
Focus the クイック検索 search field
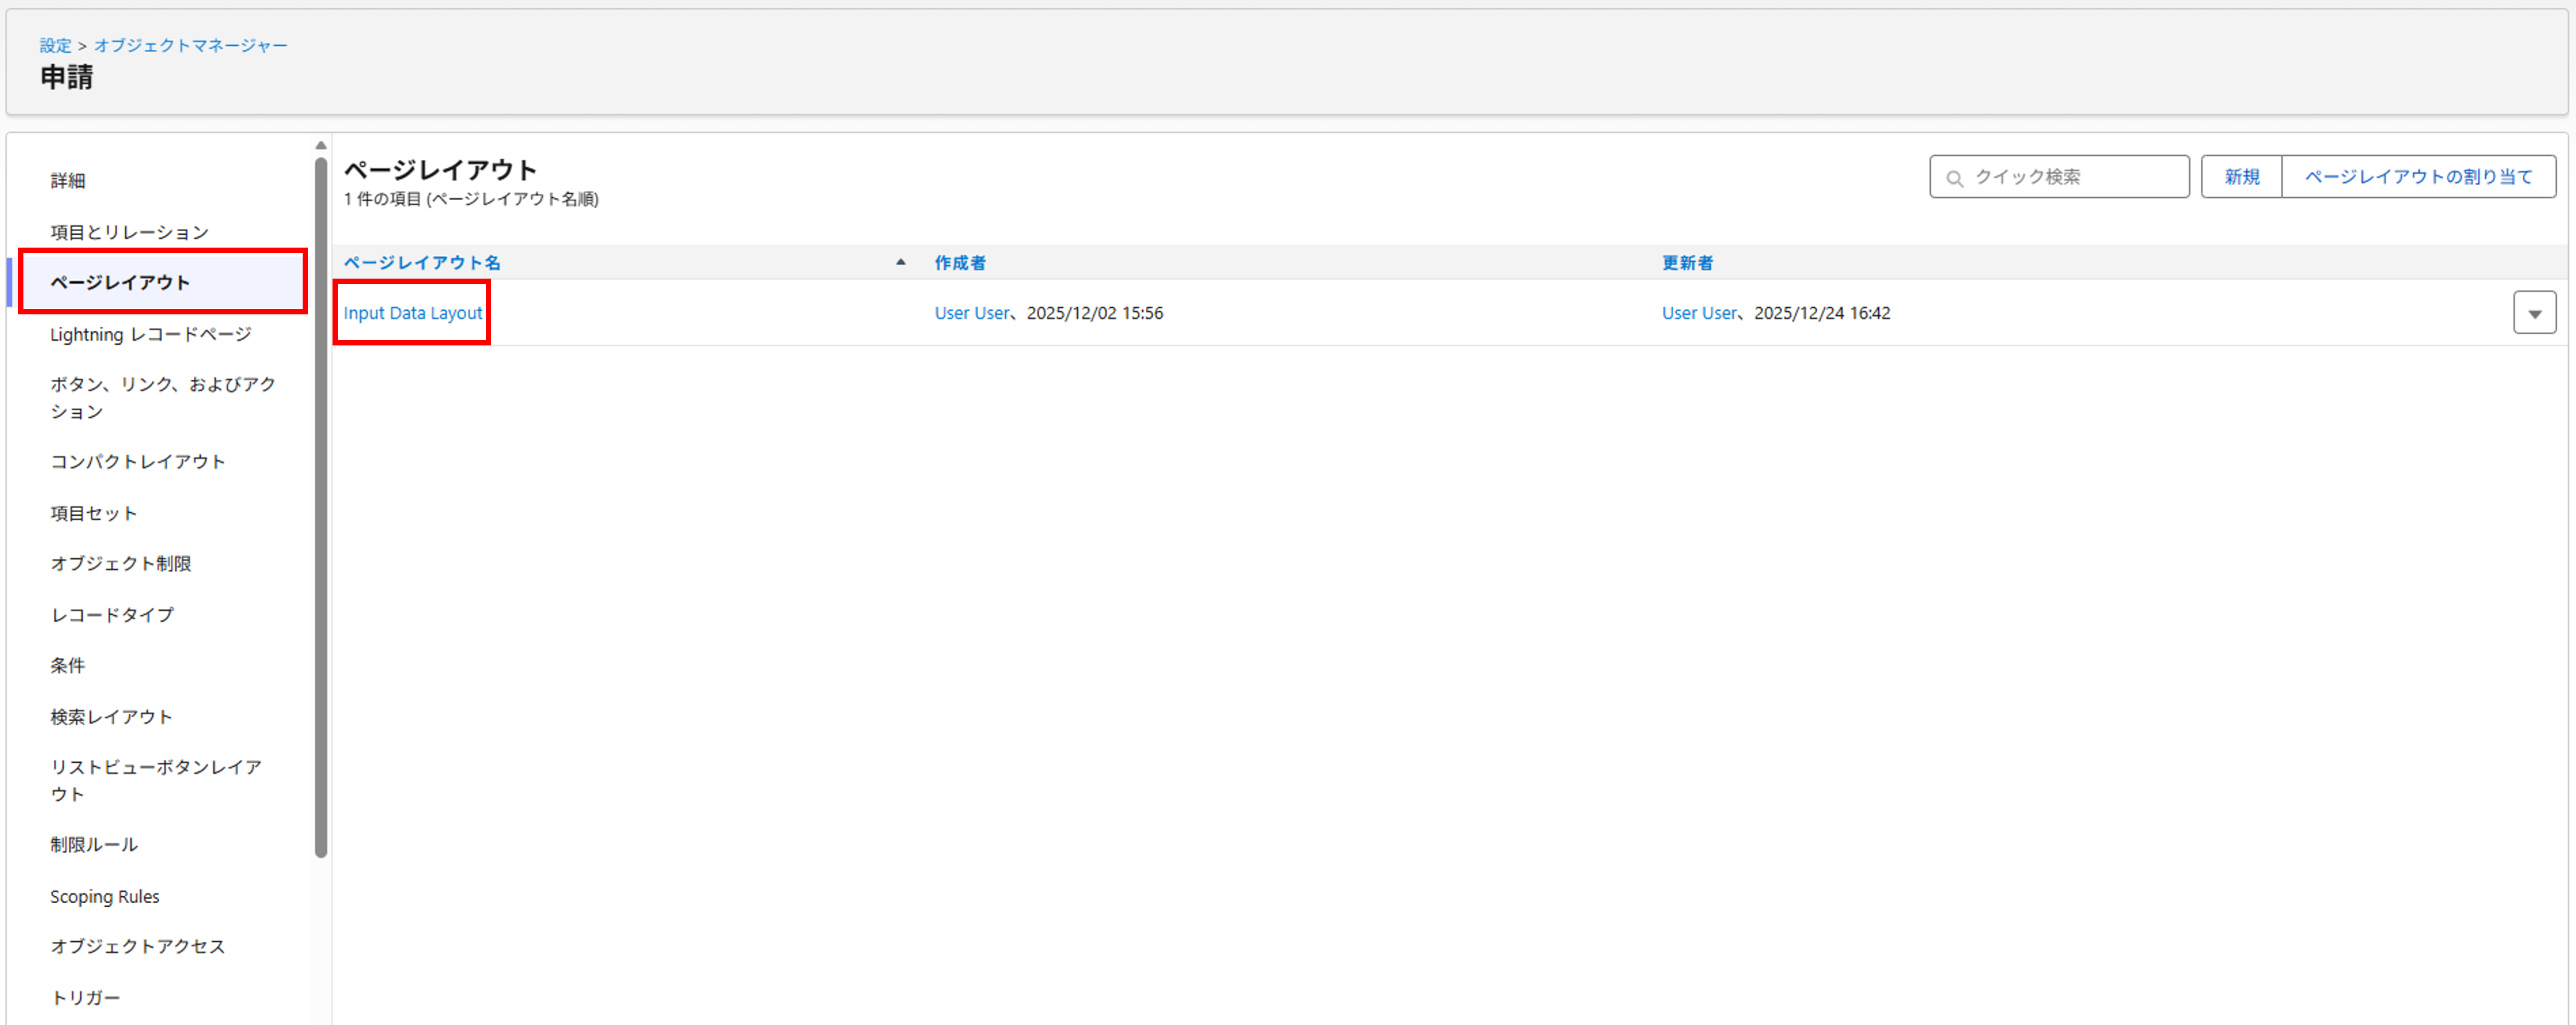click(x=2070, y=177)
